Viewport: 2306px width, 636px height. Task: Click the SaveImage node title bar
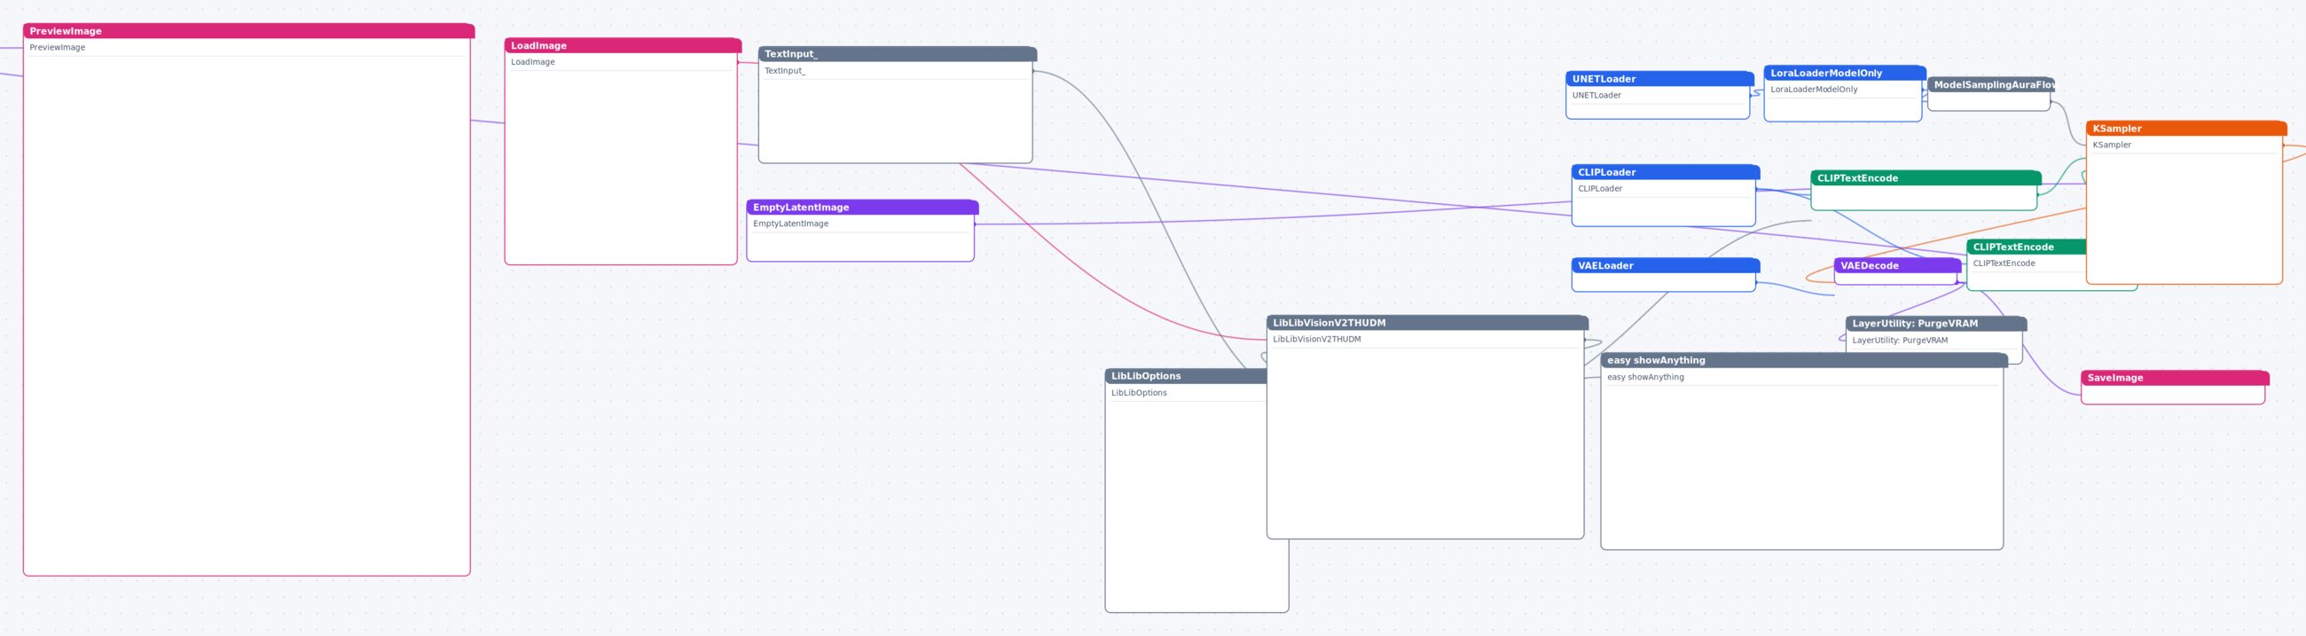[2175, 378]
